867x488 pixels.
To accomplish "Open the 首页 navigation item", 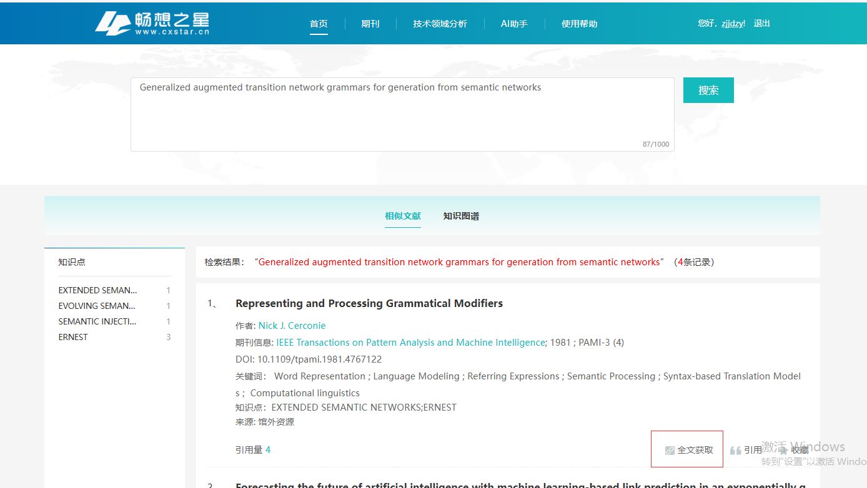I will coord(319,24).
